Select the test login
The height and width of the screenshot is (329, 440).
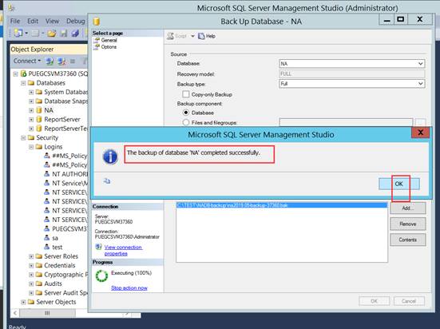[x=57, y=247]
